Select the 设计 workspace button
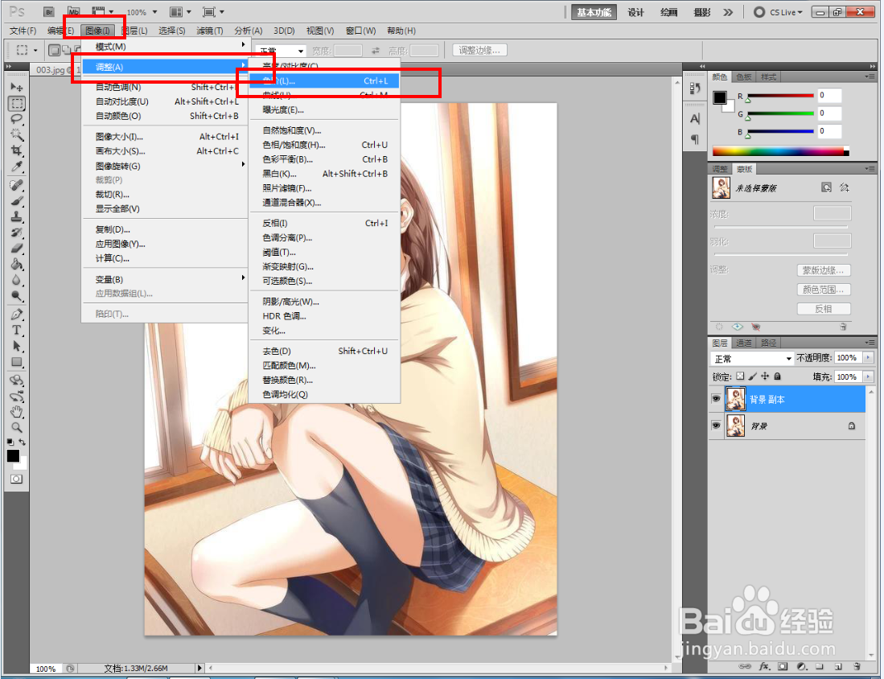The image size is (884, 679). pyautogui.click(x=635, y=12)
